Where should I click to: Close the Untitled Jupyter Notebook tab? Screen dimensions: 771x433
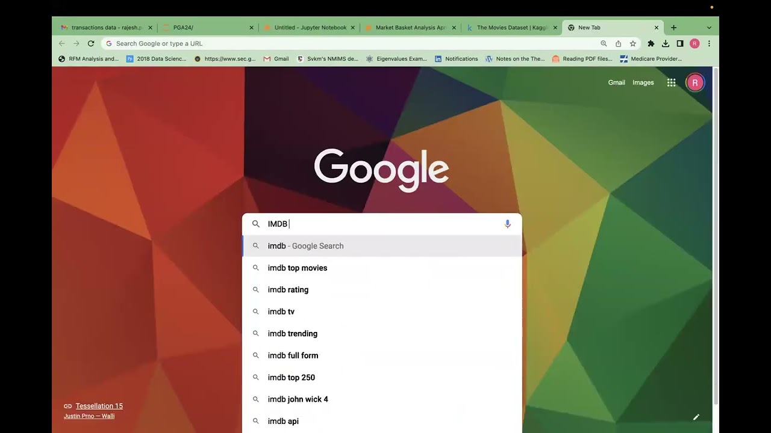pyautogui.click(x=353, y=28)
